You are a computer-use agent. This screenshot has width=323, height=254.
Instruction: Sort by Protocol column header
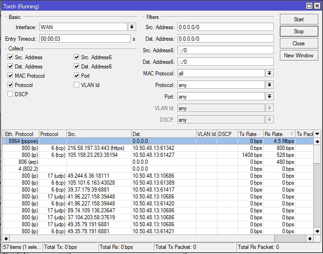point(53,134)
